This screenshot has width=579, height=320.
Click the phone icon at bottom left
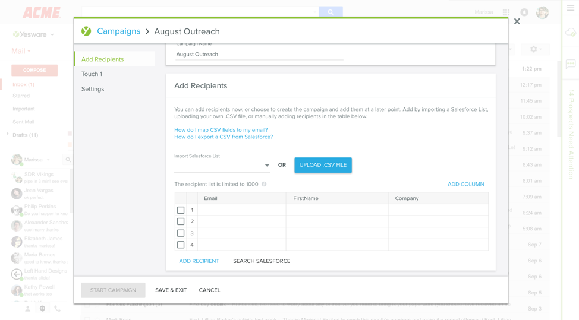click(57, 309)
